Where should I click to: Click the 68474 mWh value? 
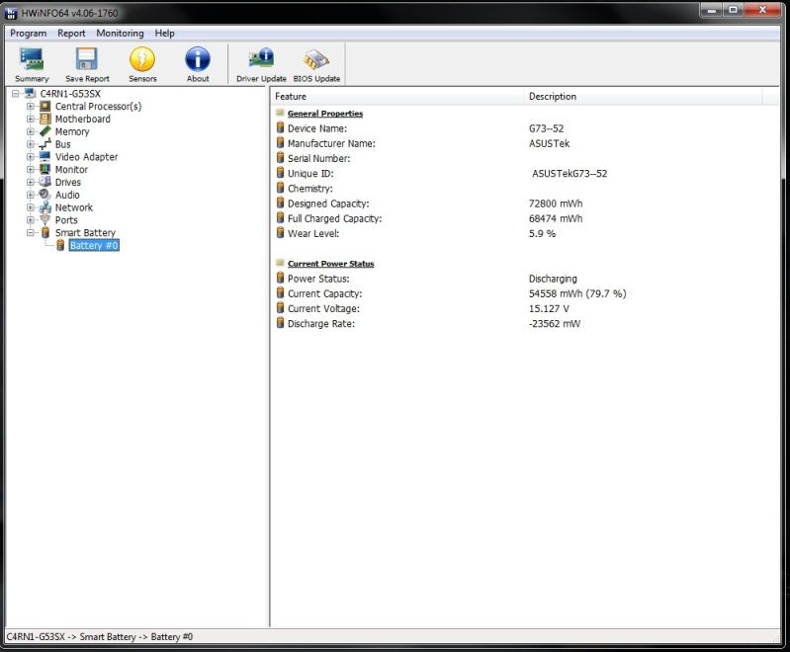coord(556,218)
